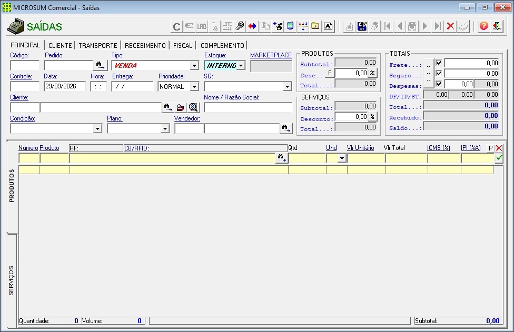Image resolution: width=514 pixels, height=332 pixels.
Task: Click the red and blue arrows icon
Action: (x=252, y=26)
